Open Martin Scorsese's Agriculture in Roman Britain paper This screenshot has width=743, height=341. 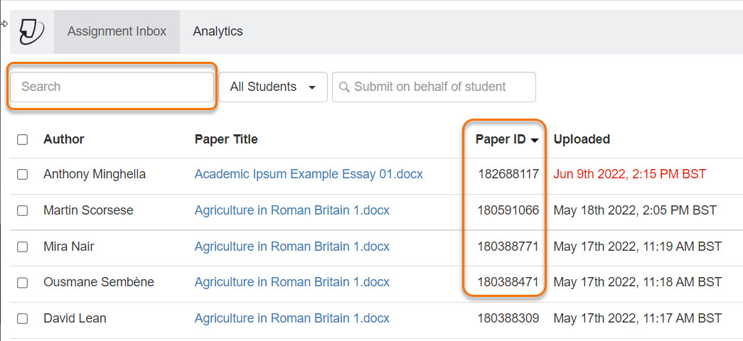click(292, 210)
